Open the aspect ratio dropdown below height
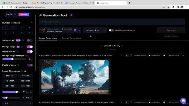Image resolution: width=189 pixels, height=106 pixels. (x=17, y=103)
